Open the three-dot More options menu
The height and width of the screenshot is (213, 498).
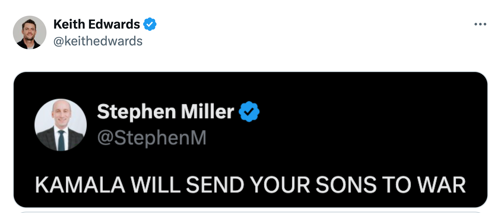480,24
